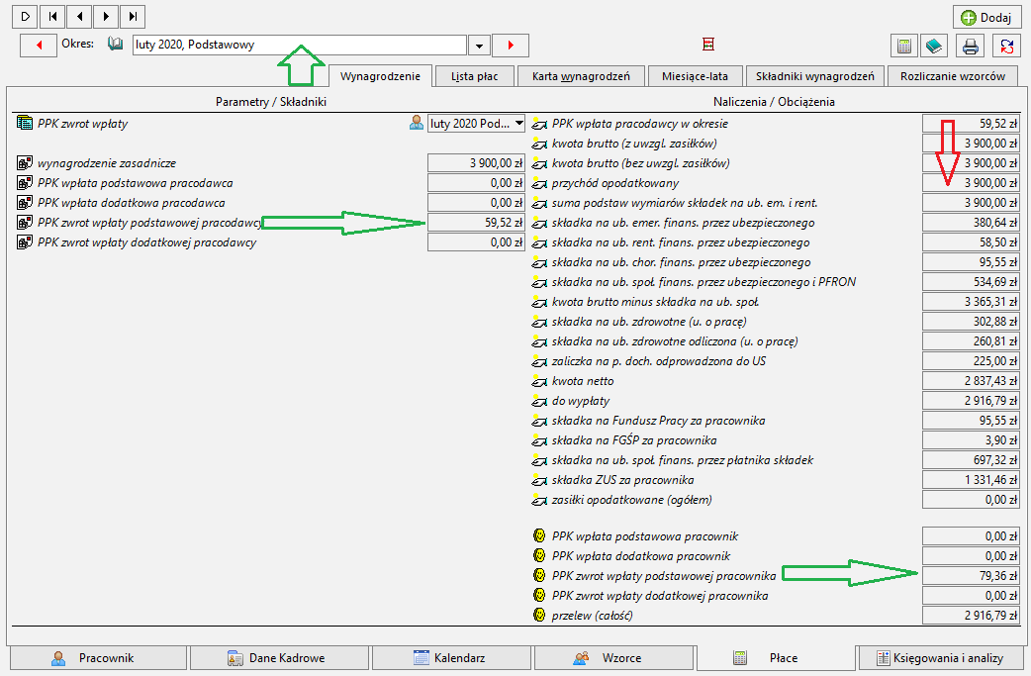Viewport: 1031px width, 676px height.
Task: Click the Parametry / Składniki column header
Action: tap(270, 102)
